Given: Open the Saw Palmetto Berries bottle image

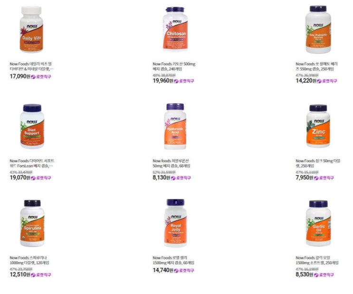Looking at the screenshot, I should (318, 29).
